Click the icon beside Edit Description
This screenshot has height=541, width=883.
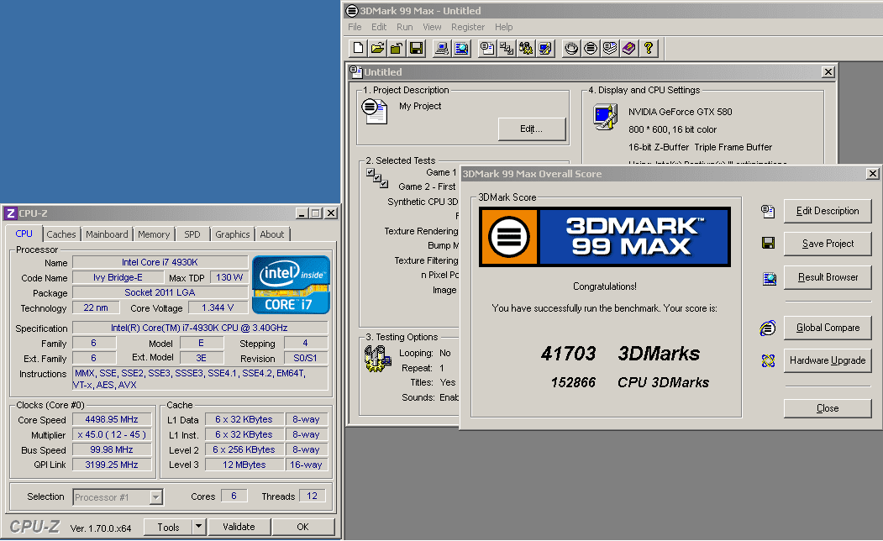(768, 211)
